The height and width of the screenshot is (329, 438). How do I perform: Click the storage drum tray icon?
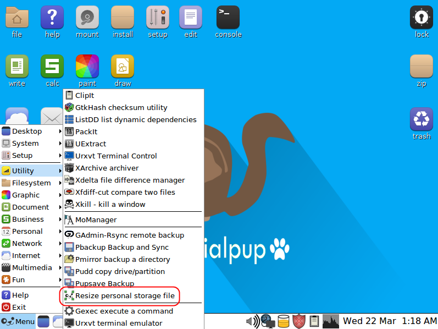[284, 321]
